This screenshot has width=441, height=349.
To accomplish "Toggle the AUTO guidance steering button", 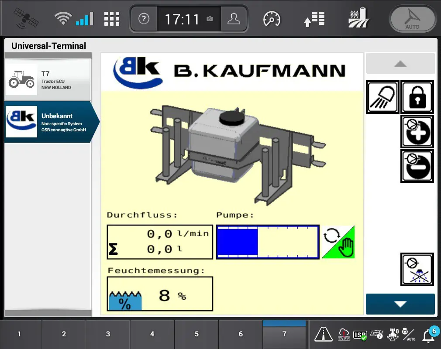I will coord(412,19).
